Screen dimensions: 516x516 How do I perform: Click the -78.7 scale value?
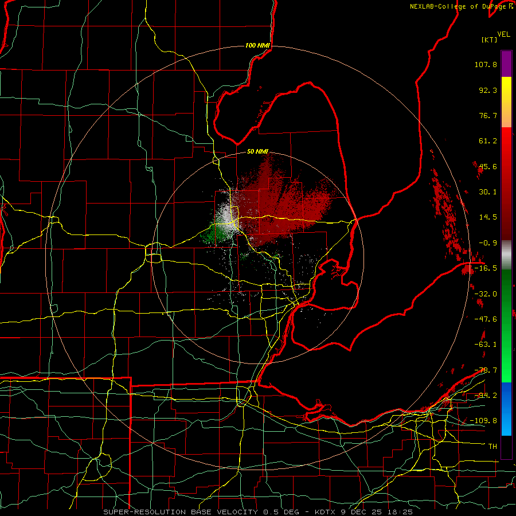point(486,370)
